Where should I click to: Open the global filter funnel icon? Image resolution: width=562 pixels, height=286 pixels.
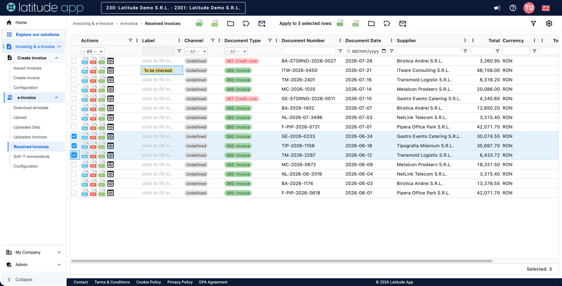point(533,23)
